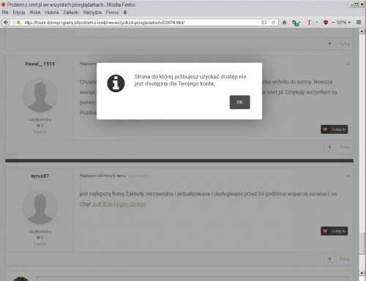Click the browser back arrow button
Image resolution: width=366 pixels, height=281 pixels.
[x=5, y=23]
